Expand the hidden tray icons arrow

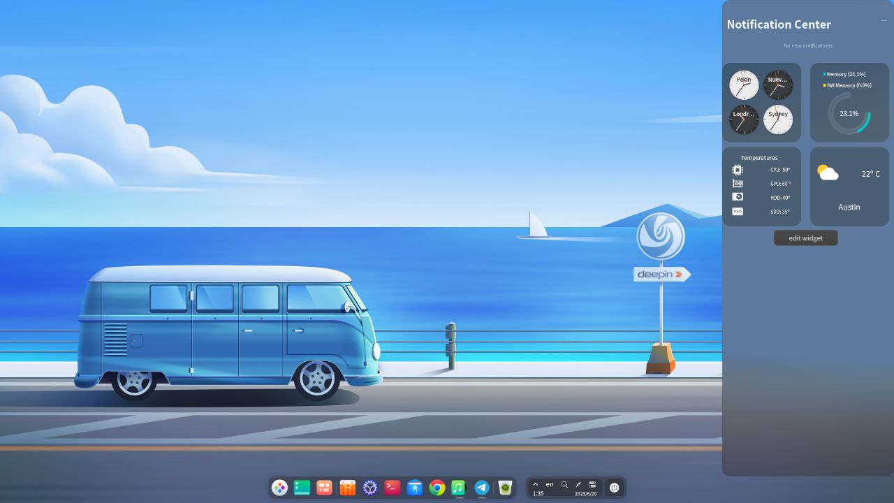pos(536,484)
